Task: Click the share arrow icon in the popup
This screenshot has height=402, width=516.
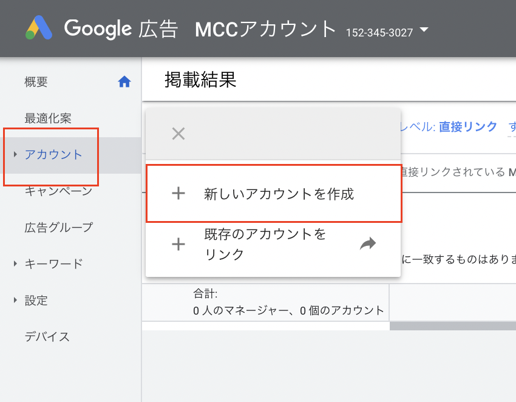Action: [368, 244]
